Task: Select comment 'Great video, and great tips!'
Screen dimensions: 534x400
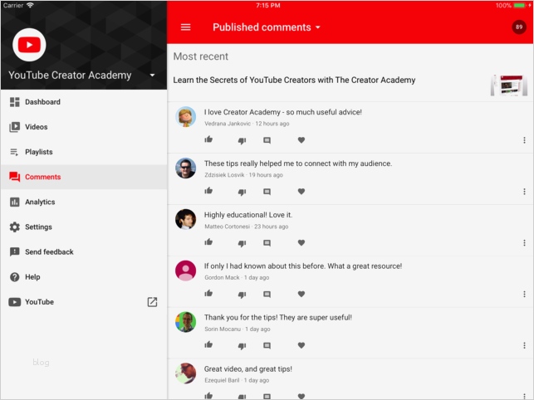Action: point(248,369)
